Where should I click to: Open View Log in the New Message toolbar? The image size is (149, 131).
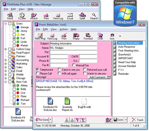[58, 16]
